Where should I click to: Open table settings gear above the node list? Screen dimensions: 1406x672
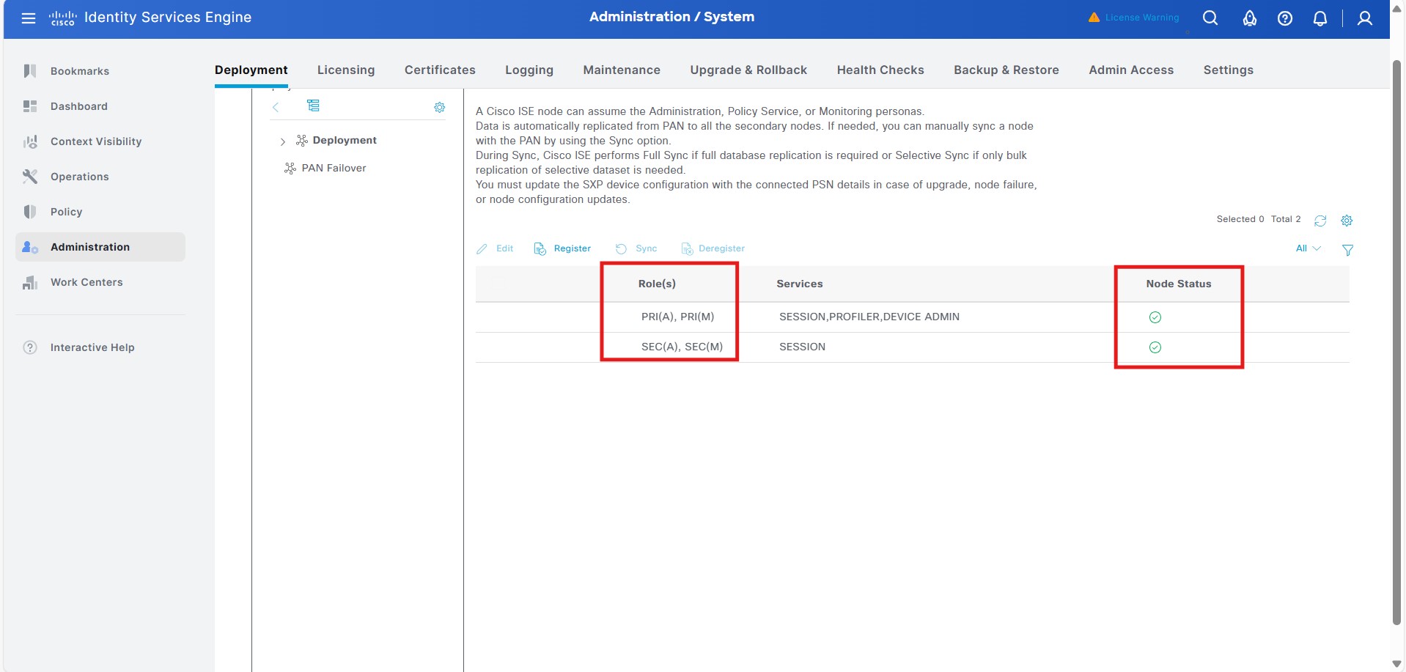[1347, 221]
